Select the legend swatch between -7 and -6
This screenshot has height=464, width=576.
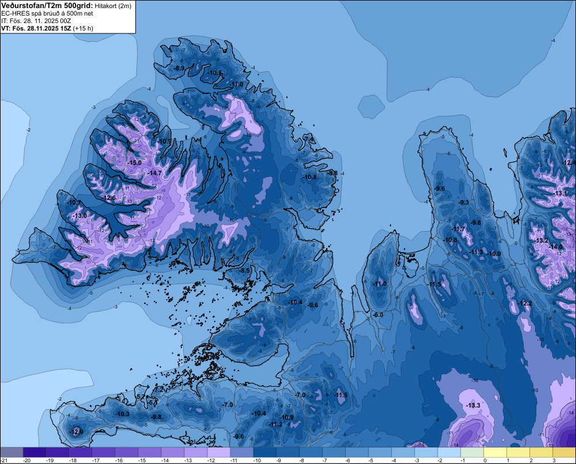pos(334,452)
